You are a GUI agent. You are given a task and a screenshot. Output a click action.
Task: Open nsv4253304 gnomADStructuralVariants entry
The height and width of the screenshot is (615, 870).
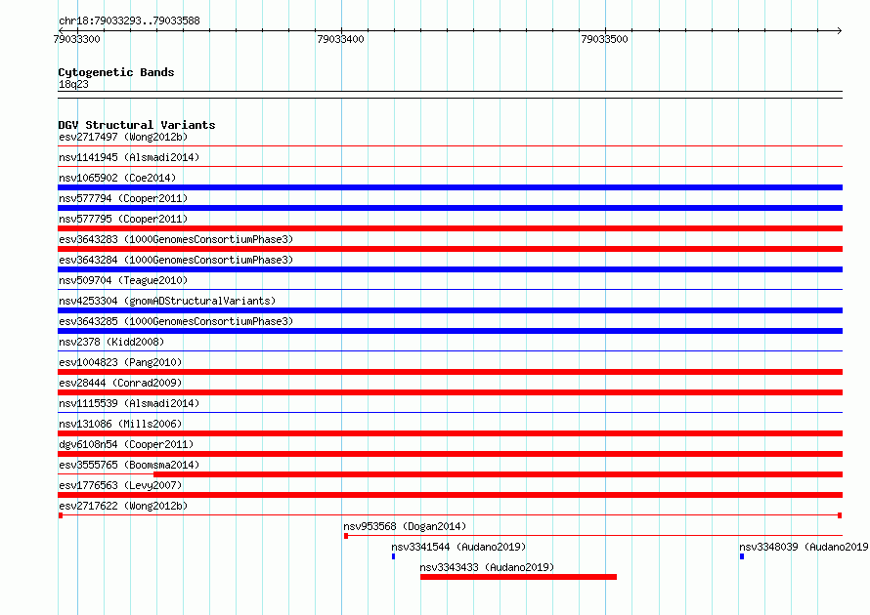pos(167,301)
